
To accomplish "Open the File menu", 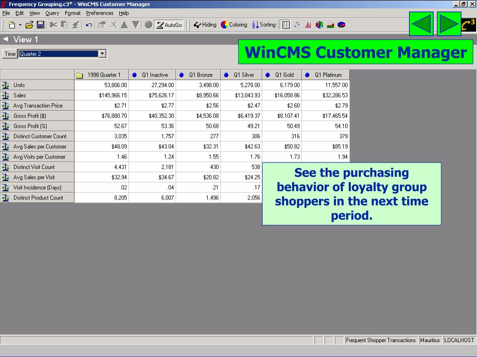I will pos(6,13).
